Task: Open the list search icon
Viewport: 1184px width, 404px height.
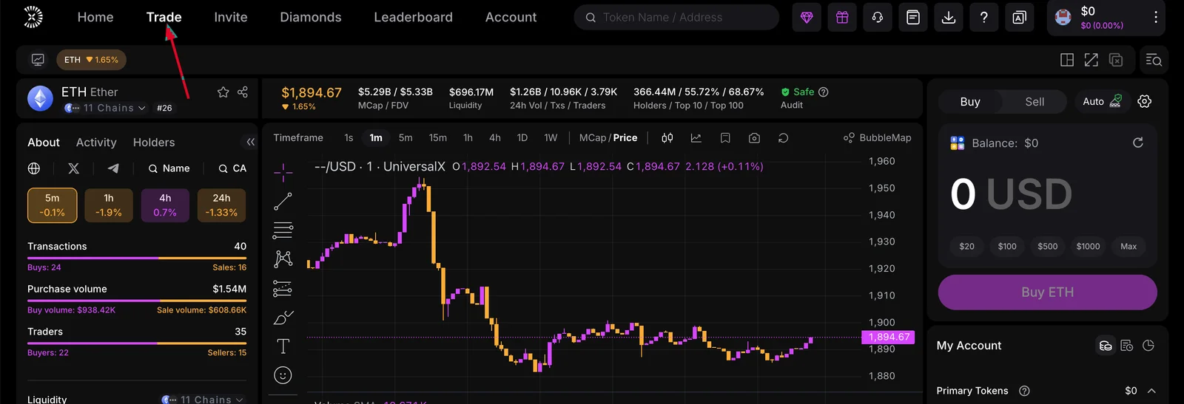Action: coord(1154,60)
